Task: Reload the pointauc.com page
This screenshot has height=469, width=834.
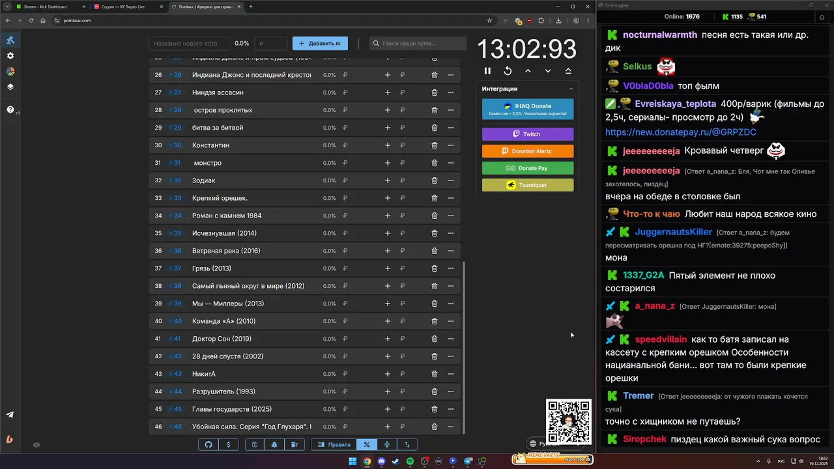Action: coord(31,21)
